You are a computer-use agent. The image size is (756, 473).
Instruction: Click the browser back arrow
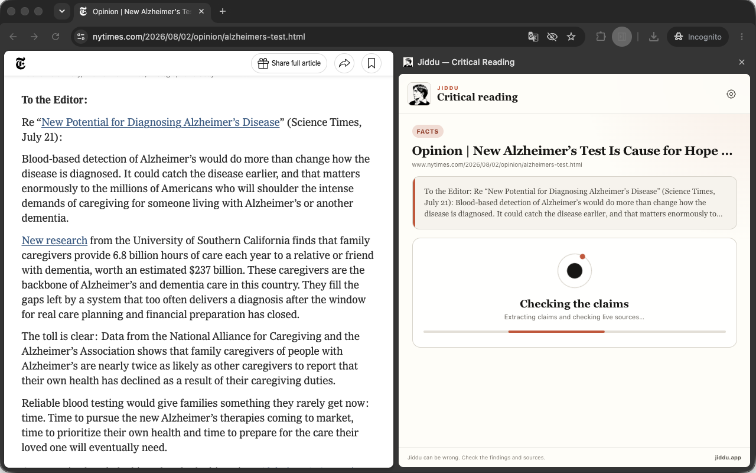(x=13, y=37)
